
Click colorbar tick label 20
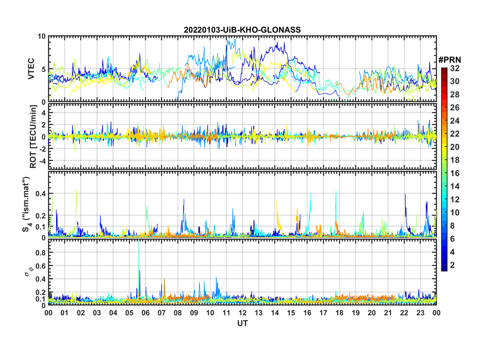(455, 147)
